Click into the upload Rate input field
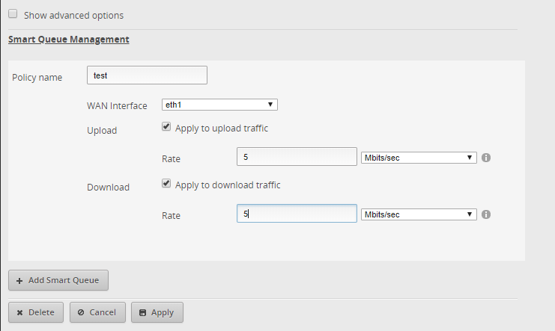555x331 pixels. point(297,157)
